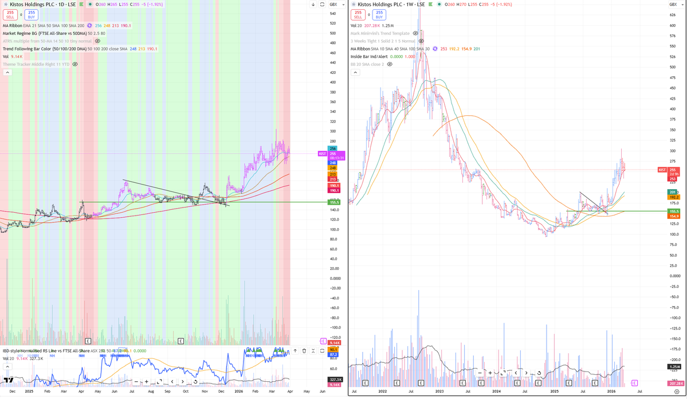Click the market status dot on the 1W chart
The height and width of the screenshot is (399, 687).
pyautogui.click(x=439, y=5)
